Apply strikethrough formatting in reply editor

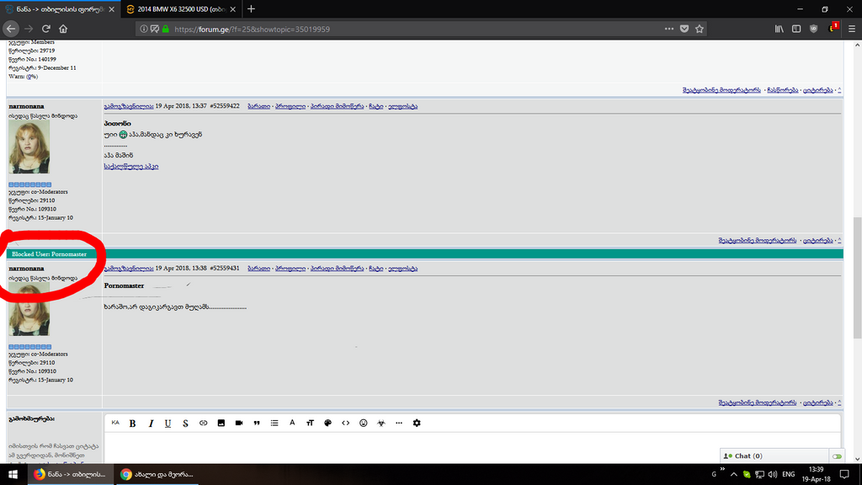(185, 423)
